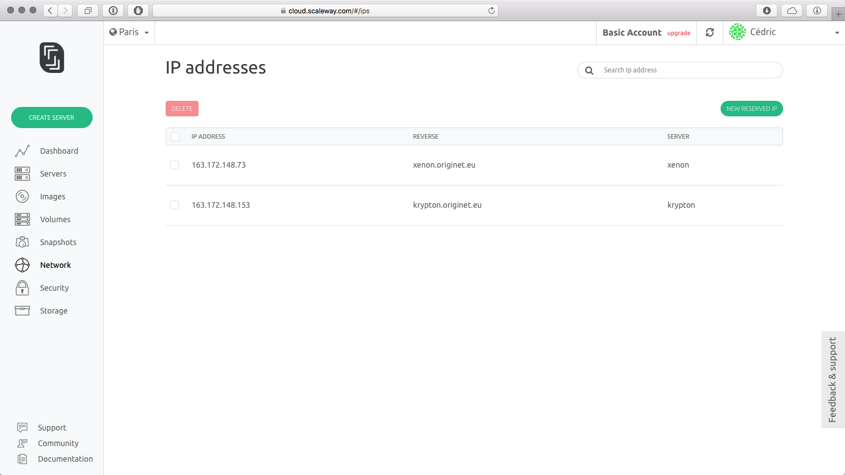845x475 pixels.
Task: Select Network in the sidebar menu
Action: coord(55,265)
